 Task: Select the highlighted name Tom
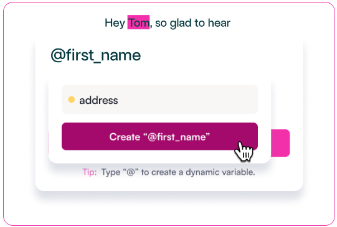point(138,22)
